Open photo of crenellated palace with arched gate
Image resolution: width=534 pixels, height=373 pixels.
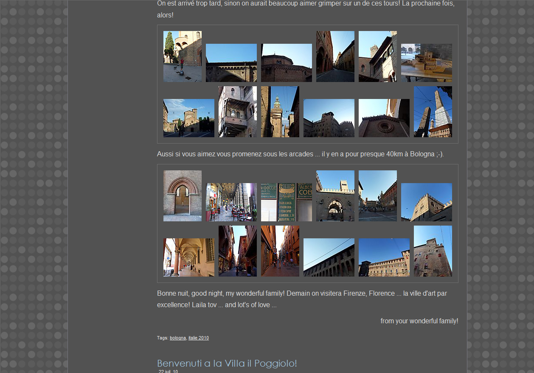(x=335, y=196)
